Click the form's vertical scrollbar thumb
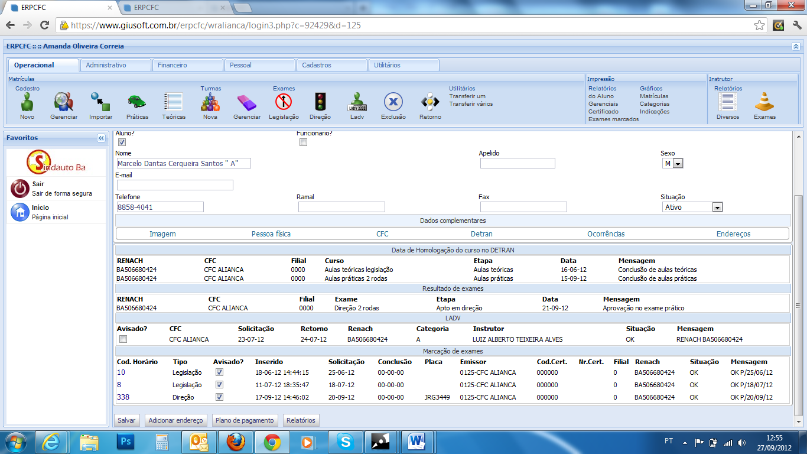The width and height of the screenshot is (807, 454). pyautogui.click(x=798, y=304)
